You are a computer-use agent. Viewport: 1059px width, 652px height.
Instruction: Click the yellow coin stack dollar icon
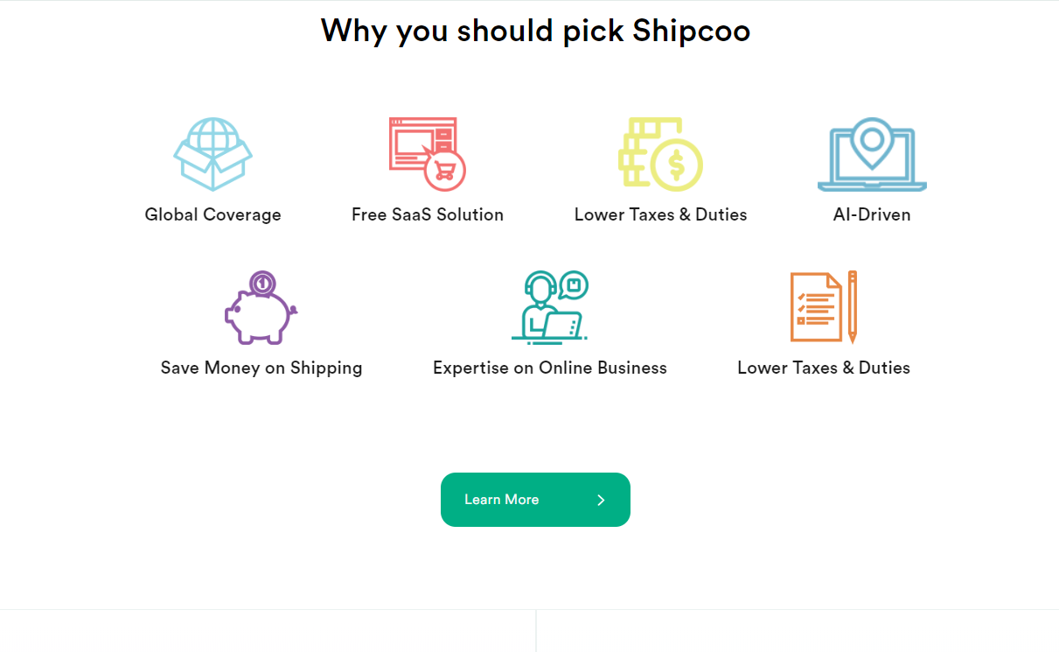tap(660, 154)
